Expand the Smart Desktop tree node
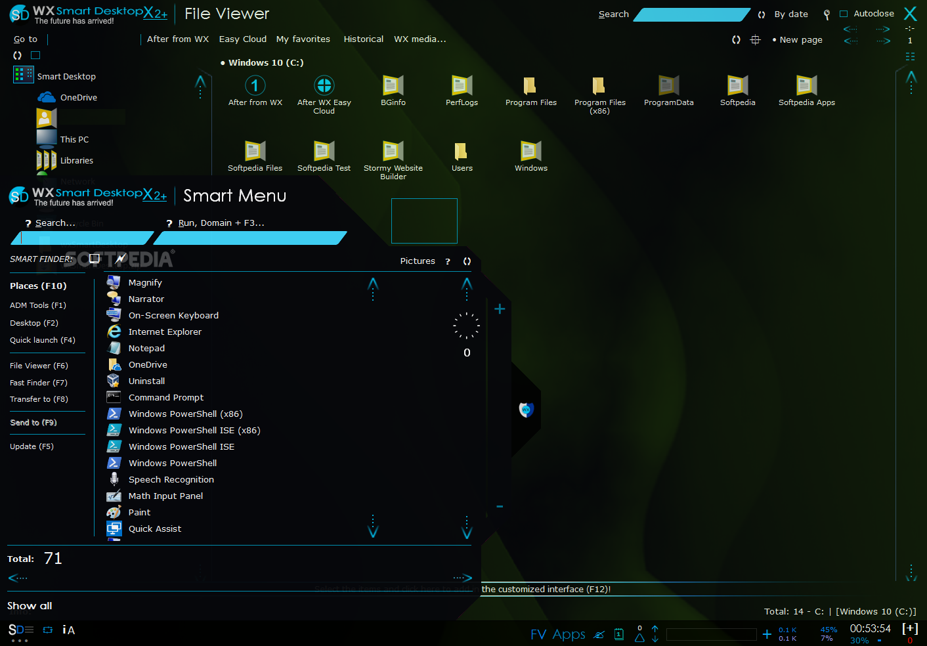927x646 pixels. point(54,76)
